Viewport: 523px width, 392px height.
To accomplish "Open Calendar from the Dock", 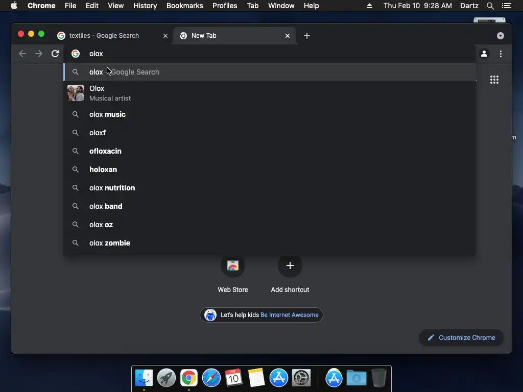I will coord(233,378).
